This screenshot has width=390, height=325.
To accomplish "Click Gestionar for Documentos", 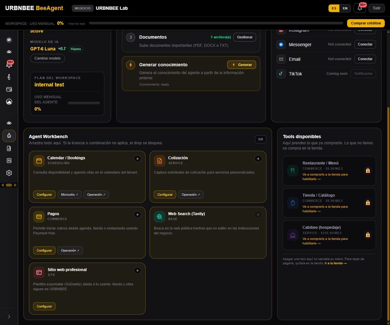I will (245, 37).
